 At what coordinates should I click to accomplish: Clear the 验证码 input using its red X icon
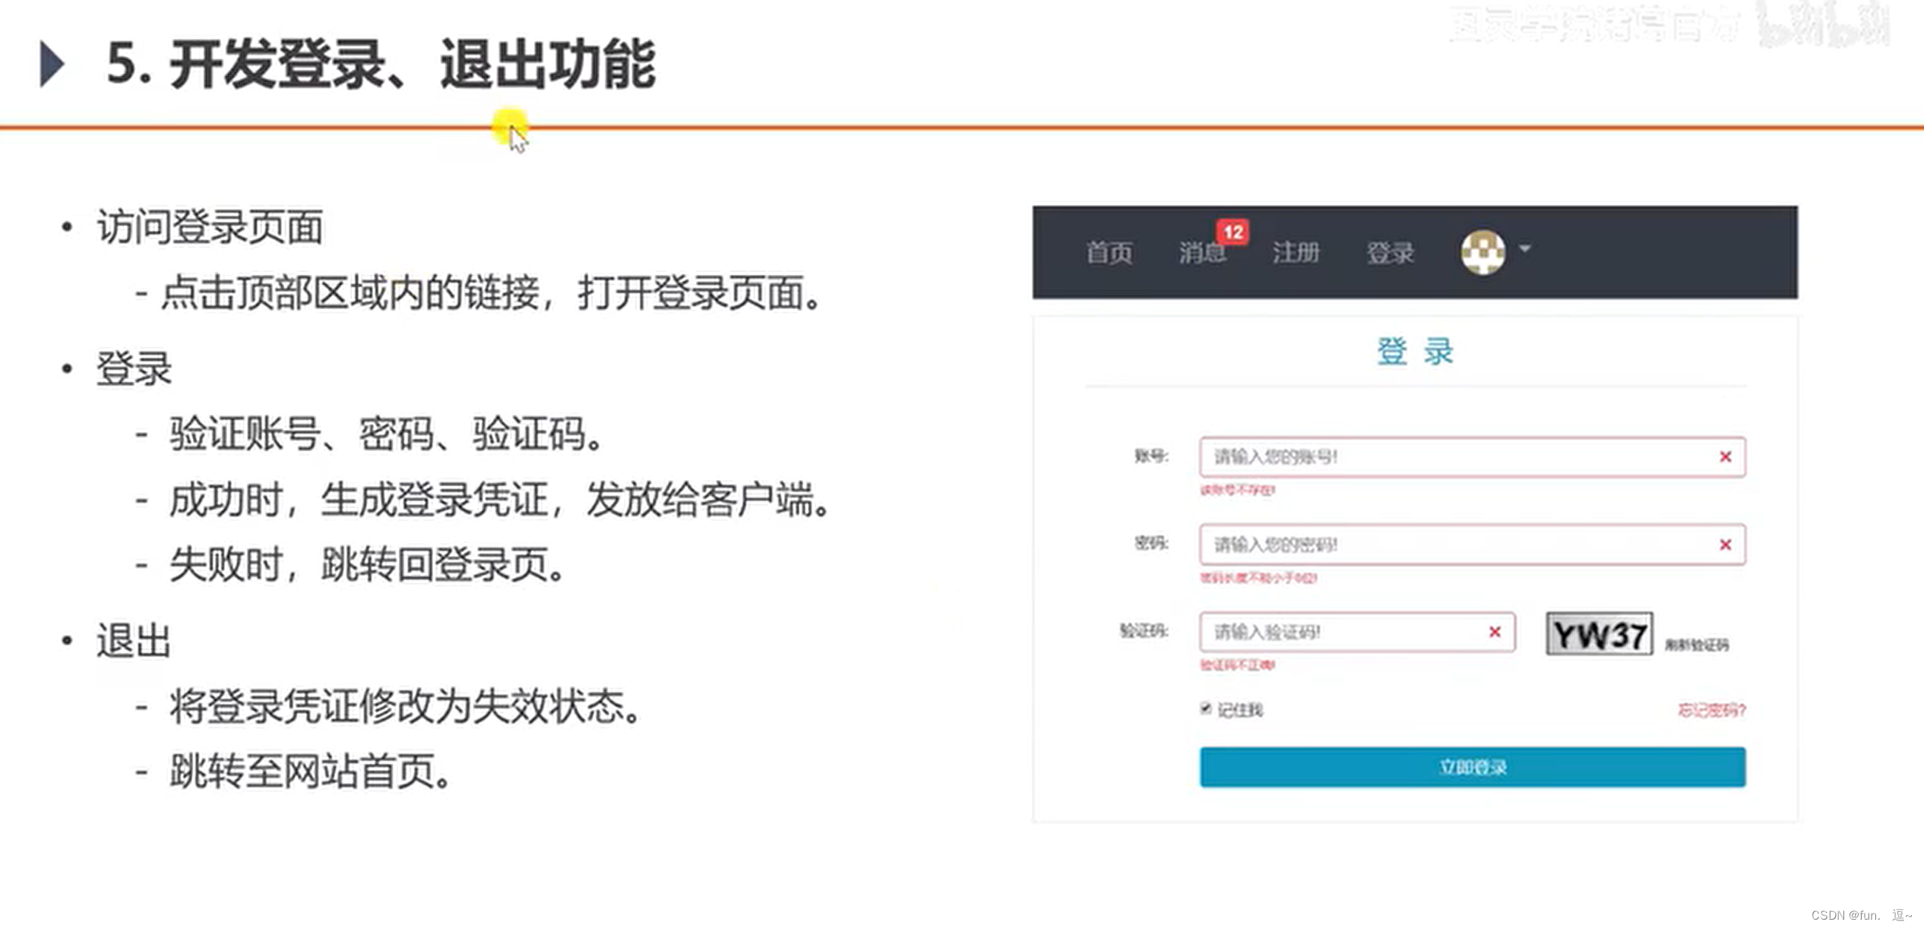[1493, 632]
